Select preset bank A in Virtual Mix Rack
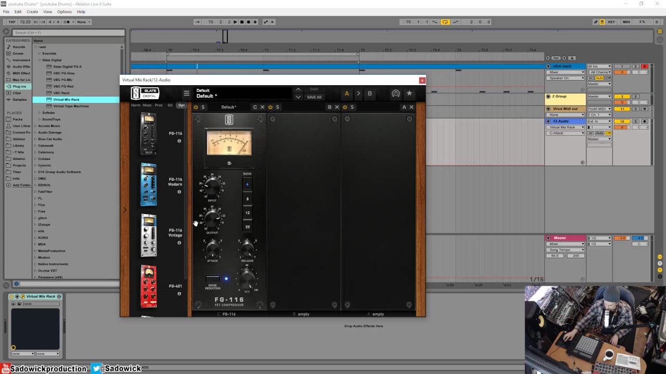 click(347, 94)
